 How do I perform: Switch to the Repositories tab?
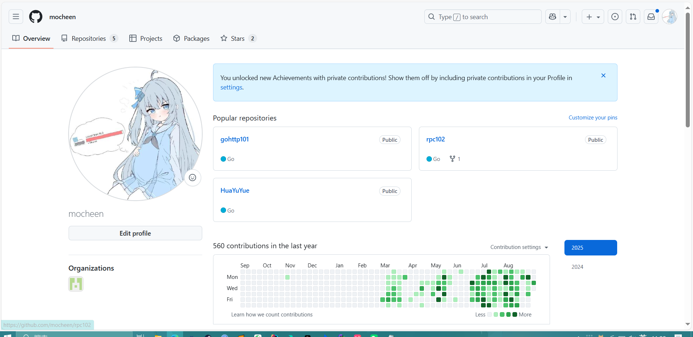click(x=90, y=38)
